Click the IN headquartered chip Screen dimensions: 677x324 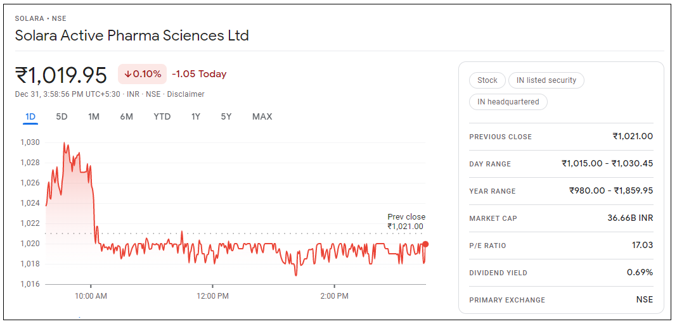coord(508,102)
